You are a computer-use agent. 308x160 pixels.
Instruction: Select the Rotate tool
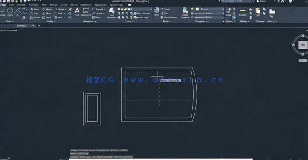47,9
